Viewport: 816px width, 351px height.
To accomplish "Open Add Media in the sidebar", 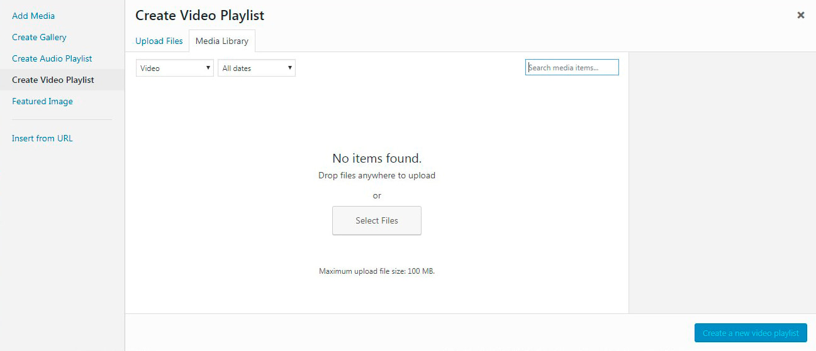I will pos(33,16).
